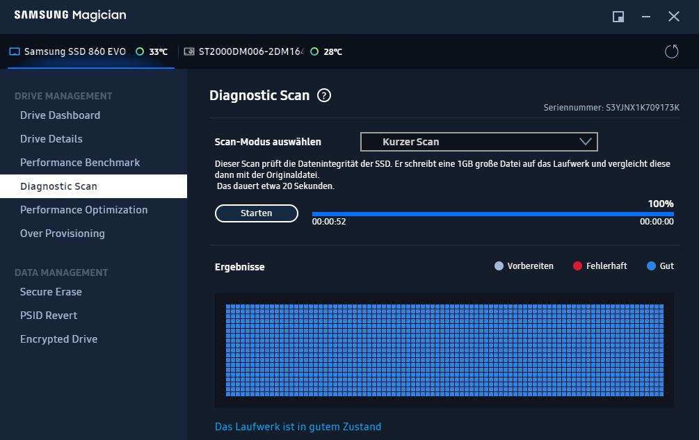Click the Samsung SSD 860 EVO drive icon
This screenshot has width=699, height=440.
[15, 51]
